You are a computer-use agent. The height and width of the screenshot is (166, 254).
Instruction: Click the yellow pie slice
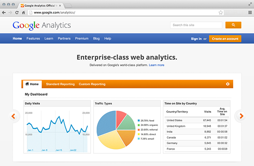[x=112, y=140]
